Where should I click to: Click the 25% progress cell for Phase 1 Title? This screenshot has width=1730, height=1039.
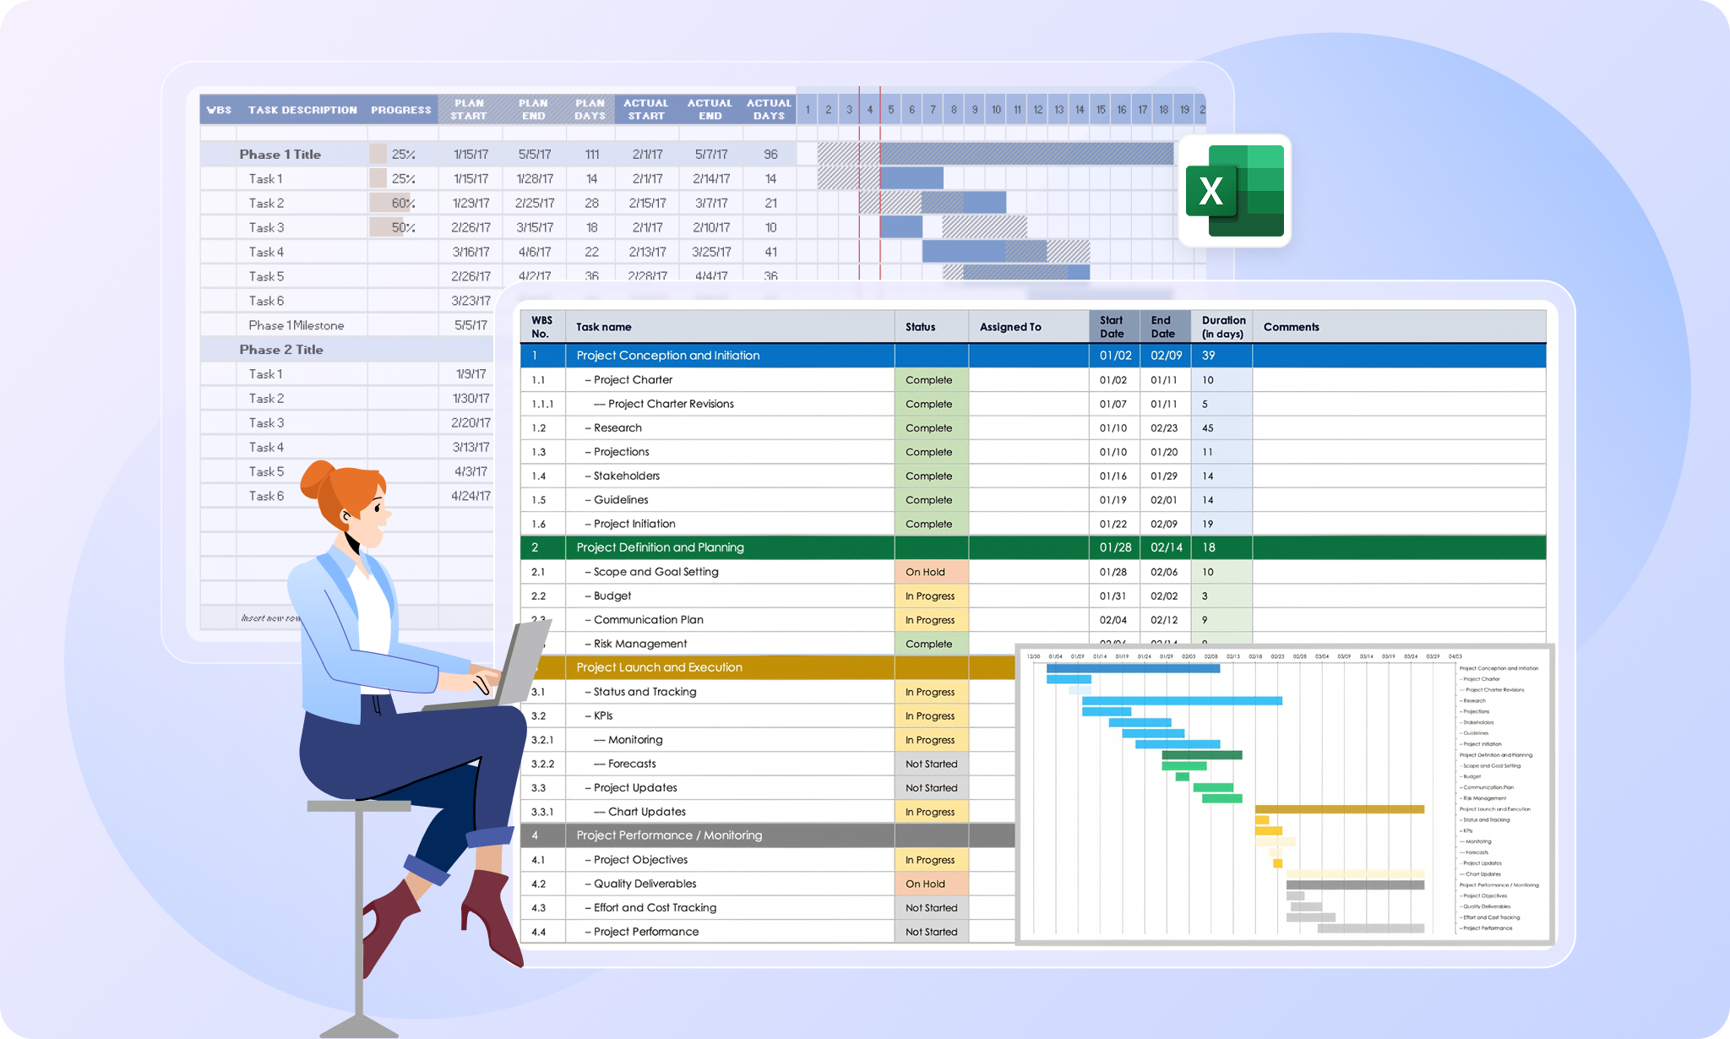coord(403,155)
